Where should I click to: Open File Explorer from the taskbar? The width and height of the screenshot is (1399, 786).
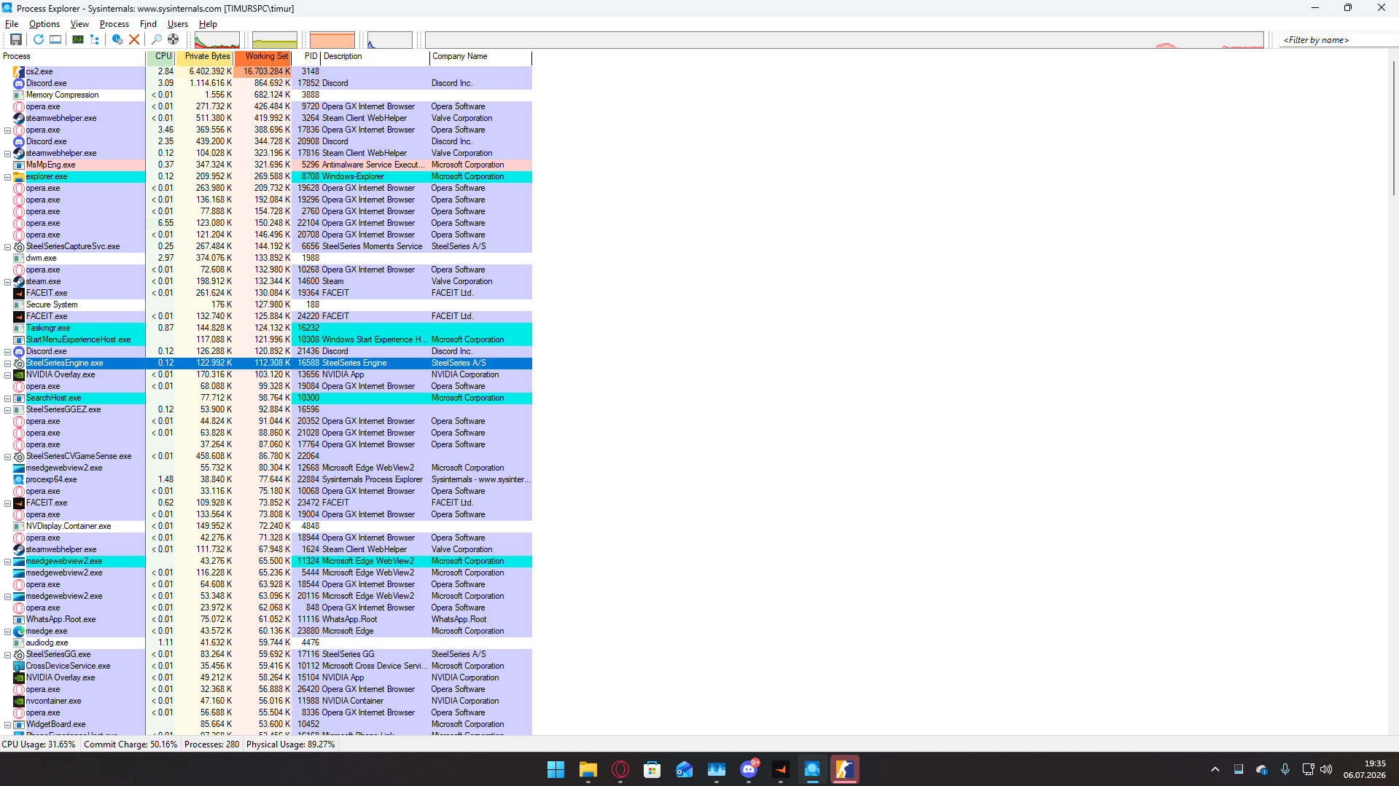click(x=588, y=769)
